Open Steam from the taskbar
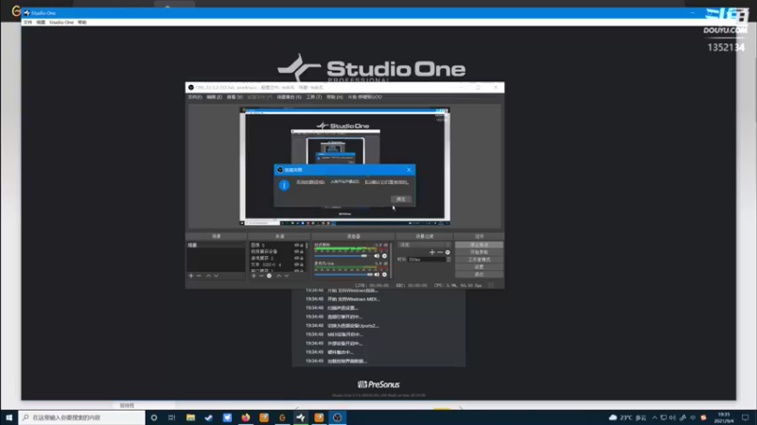This screenshot has width=757, height=425. [x=209, y=417]
